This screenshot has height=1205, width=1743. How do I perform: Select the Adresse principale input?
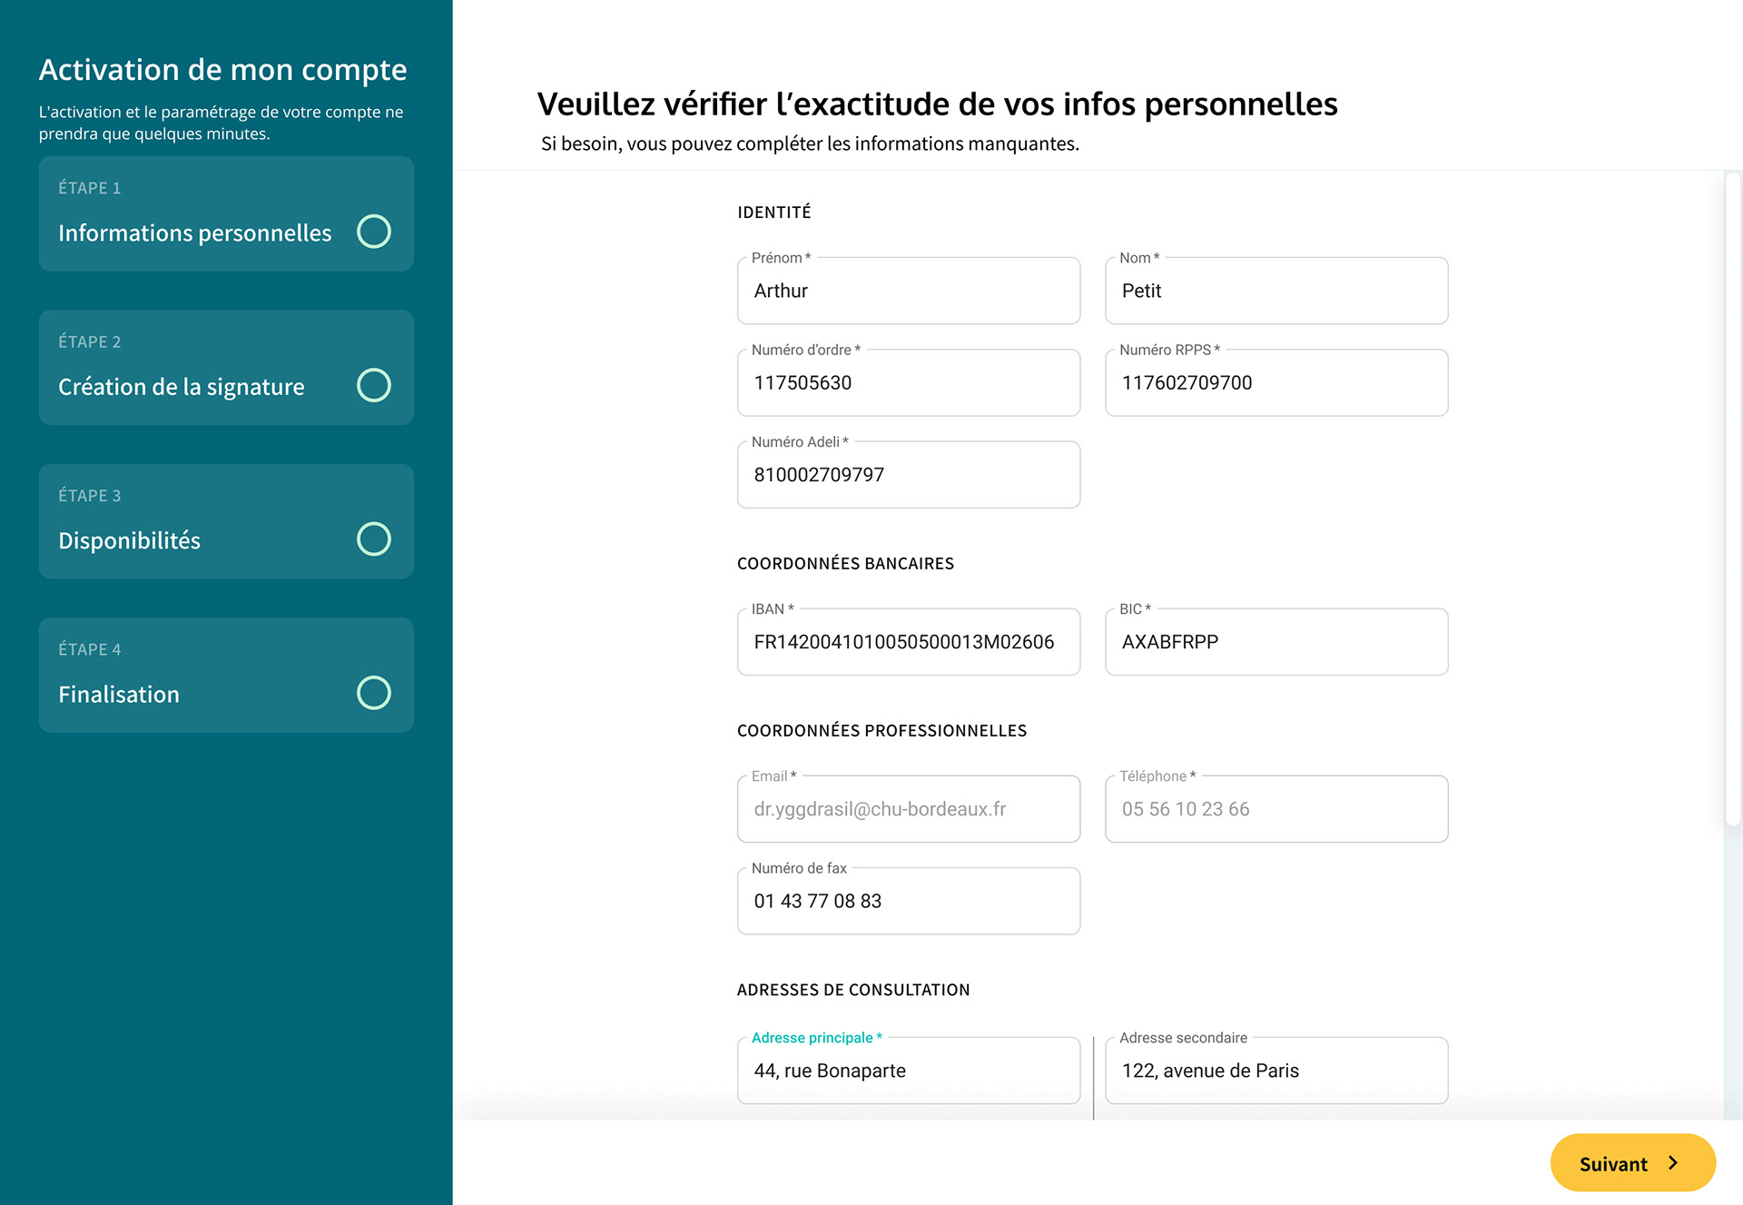click(909, 1071)
